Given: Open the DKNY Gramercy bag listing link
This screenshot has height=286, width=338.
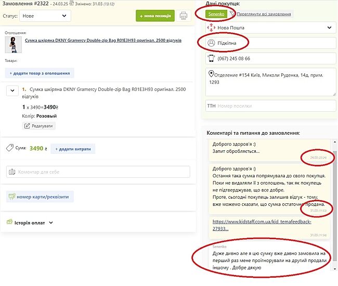Looking at the screenshot, I should [105, 40].
